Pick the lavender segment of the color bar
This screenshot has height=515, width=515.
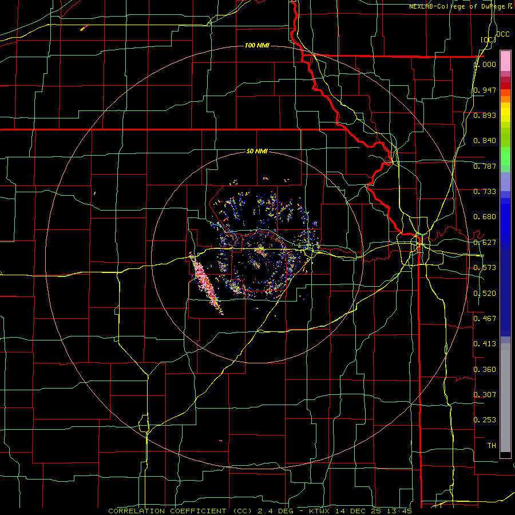coord(505,181)
